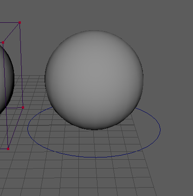This screenshot has width=193, height=196.
Task: Select the large gray sphere in the viewport
Action: point(94,80)
